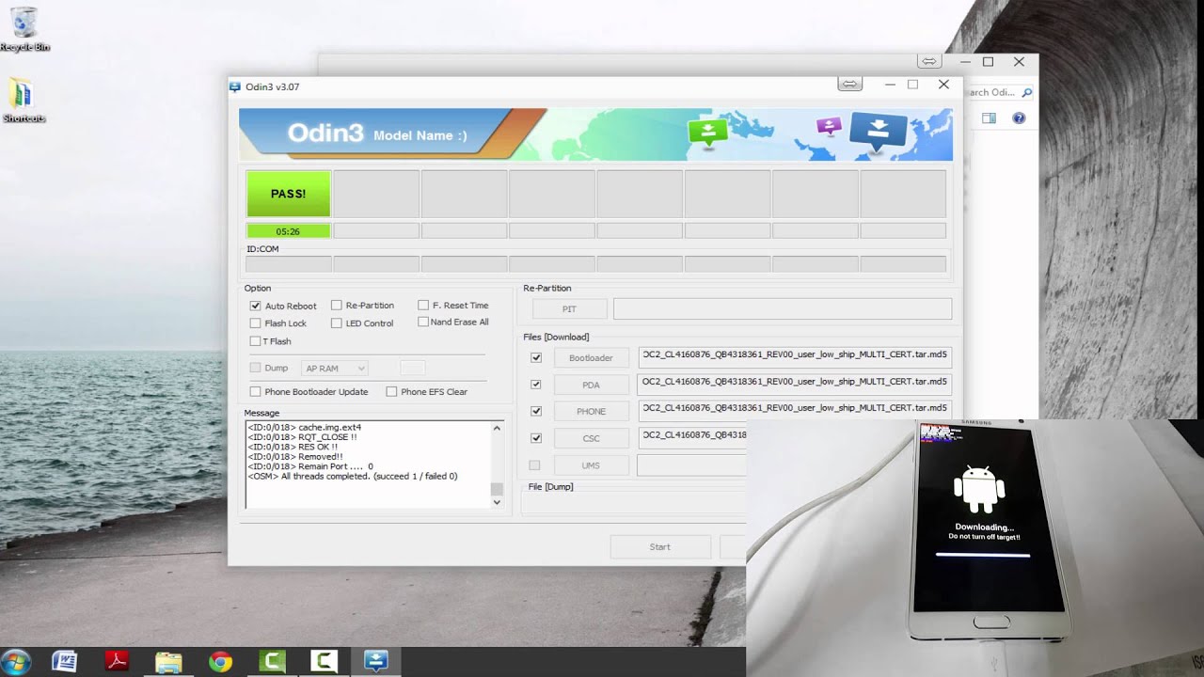Uncheck the PHONE file checkbox
1204x677 pixels.
pyautogui.click(x=536, y=411)
